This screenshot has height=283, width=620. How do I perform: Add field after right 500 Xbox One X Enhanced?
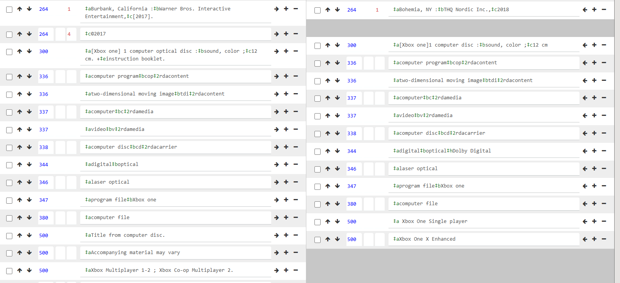coord(594,239)
